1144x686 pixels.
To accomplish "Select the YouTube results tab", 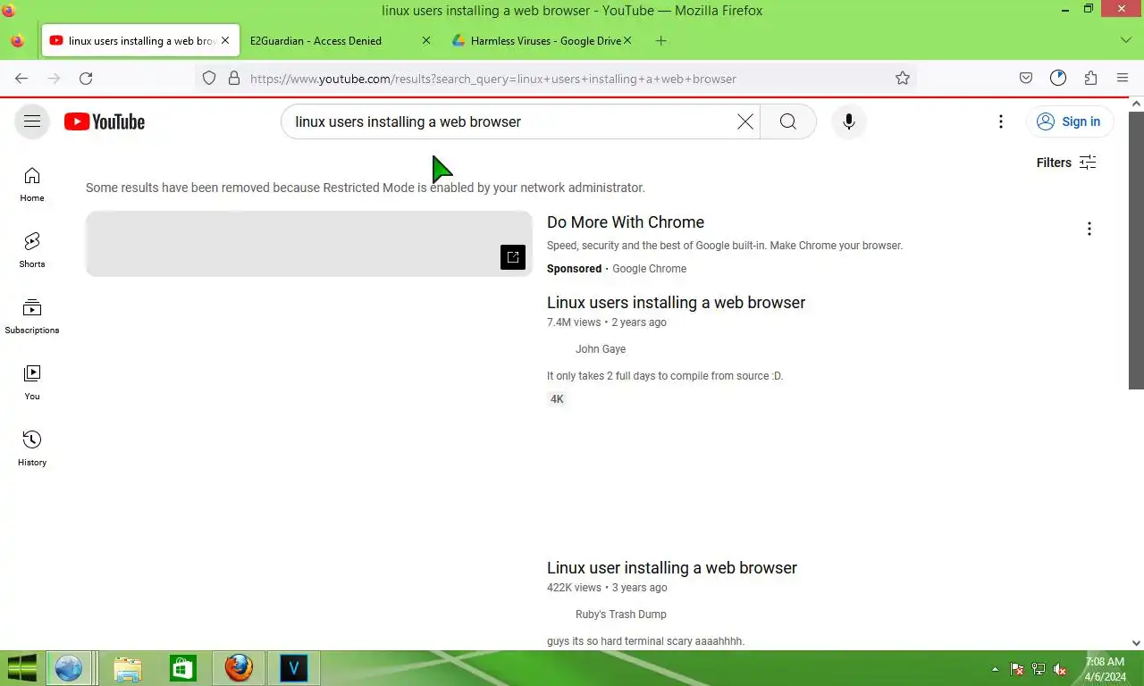I will (x=140, y=41).
